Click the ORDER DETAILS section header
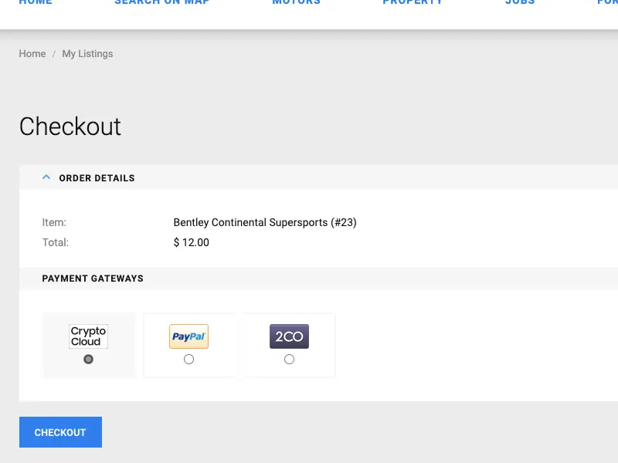This screenshot has width=618, height=463. tap(97, 178)
